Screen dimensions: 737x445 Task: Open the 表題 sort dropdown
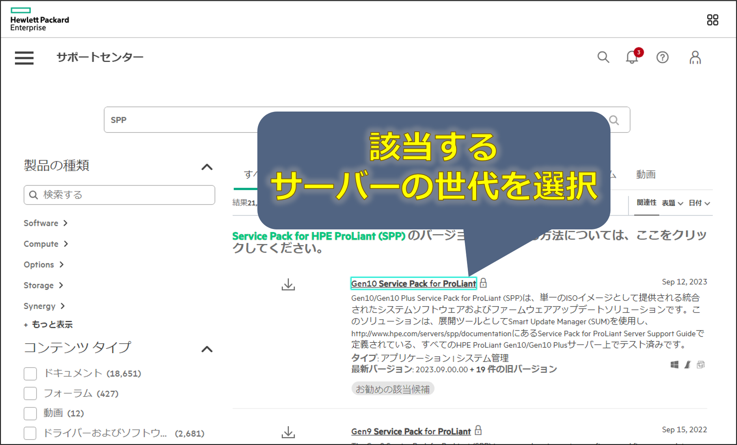pos(672,203)
